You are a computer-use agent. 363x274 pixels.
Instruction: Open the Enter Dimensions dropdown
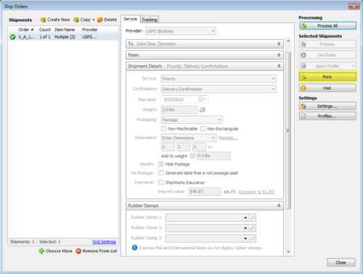(189, 138)
